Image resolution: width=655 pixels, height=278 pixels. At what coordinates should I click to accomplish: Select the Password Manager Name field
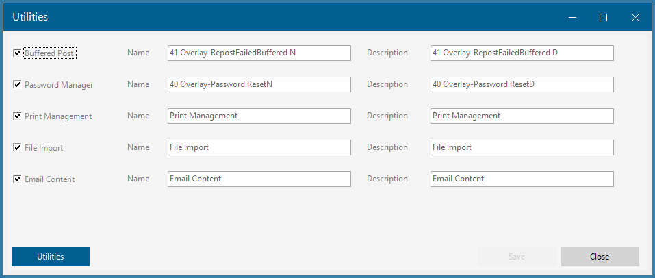pyautogui.click(x=259, y=84)
